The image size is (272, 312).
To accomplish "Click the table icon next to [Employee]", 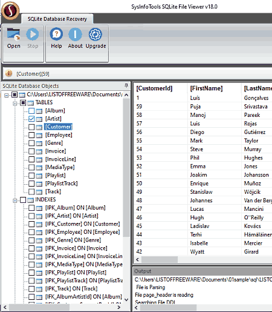I will [39, 135].
